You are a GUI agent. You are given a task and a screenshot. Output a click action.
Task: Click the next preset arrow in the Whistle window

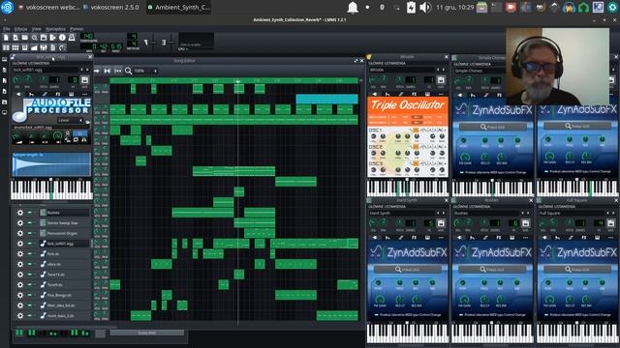tap(444, 70)
